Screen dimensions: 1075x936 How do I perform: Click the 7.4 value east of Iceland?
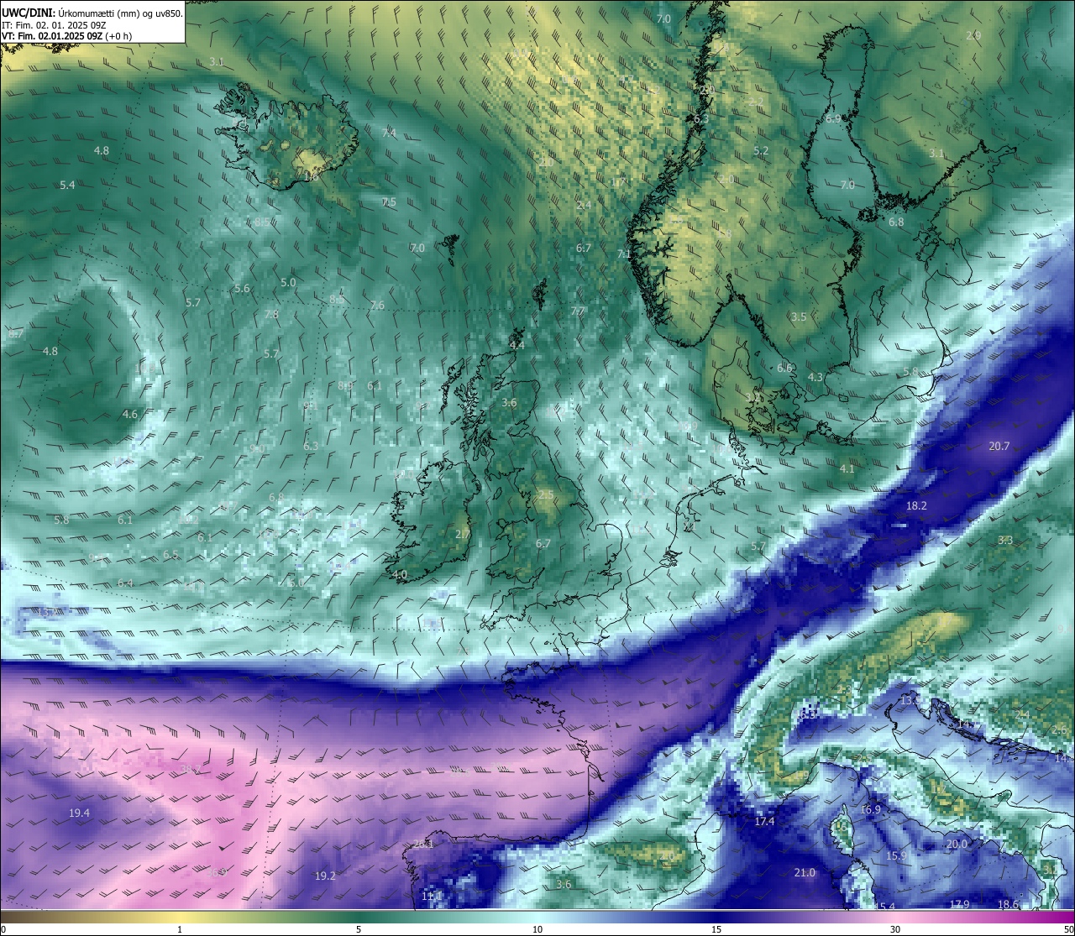(389, 133)
